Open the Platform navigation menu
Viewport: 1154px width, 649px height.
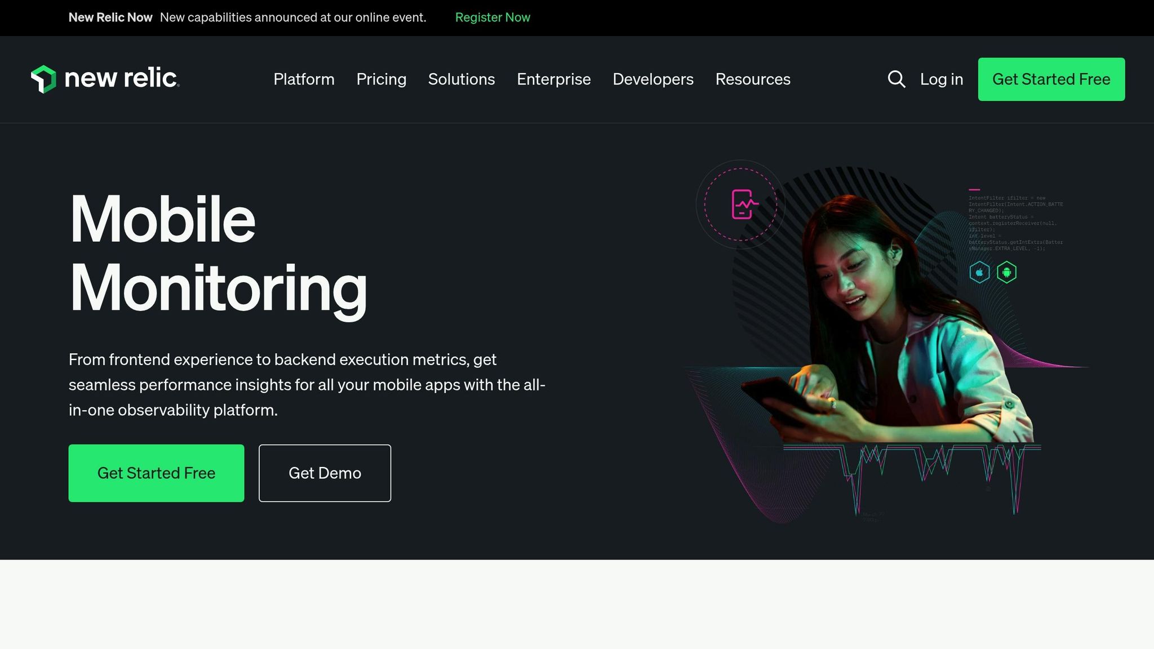pos(304,79)
